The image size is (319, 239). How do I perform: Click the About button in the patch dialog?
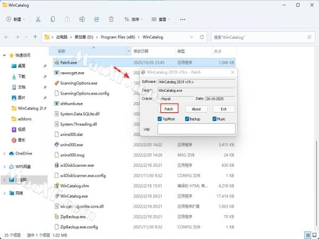[196, 109]
